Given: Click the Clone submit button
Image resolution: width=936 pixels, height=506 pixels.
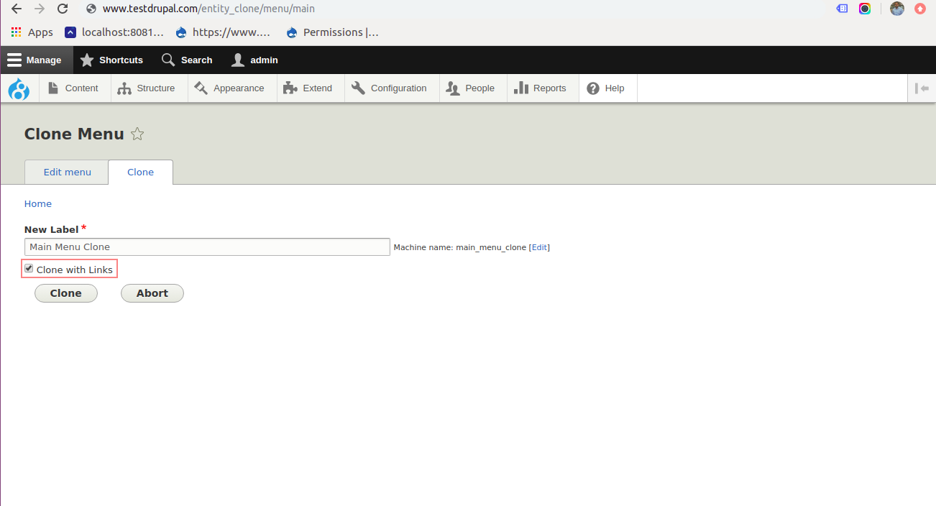Looking at the screenshot, I should (66, 293).
